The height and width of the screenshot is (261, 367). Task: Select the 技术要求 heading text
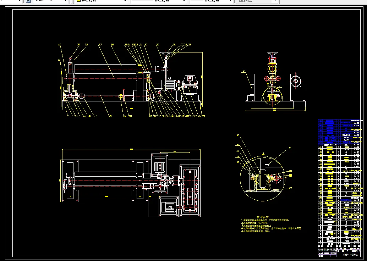[x=263, y=217]
